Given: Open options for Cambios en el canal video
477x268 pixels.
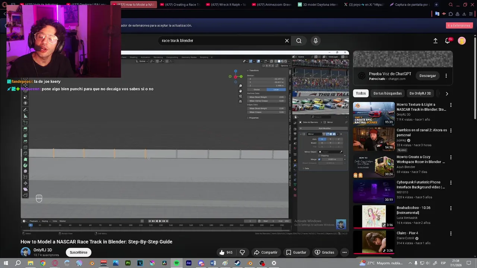Looking at the screenshot, I should pos(451,131).
